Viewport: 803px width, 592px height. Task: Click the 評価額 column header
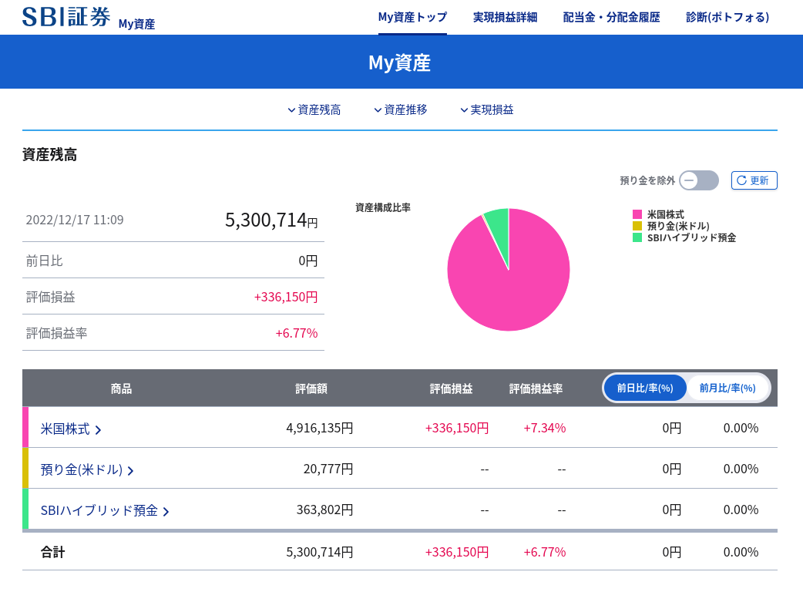tap(311, 388)
